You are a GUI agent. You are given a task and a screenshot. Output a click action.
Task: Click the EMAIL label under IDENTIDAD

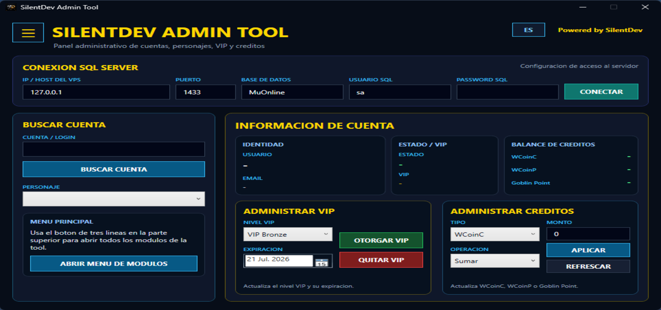(x=252, y=178)
